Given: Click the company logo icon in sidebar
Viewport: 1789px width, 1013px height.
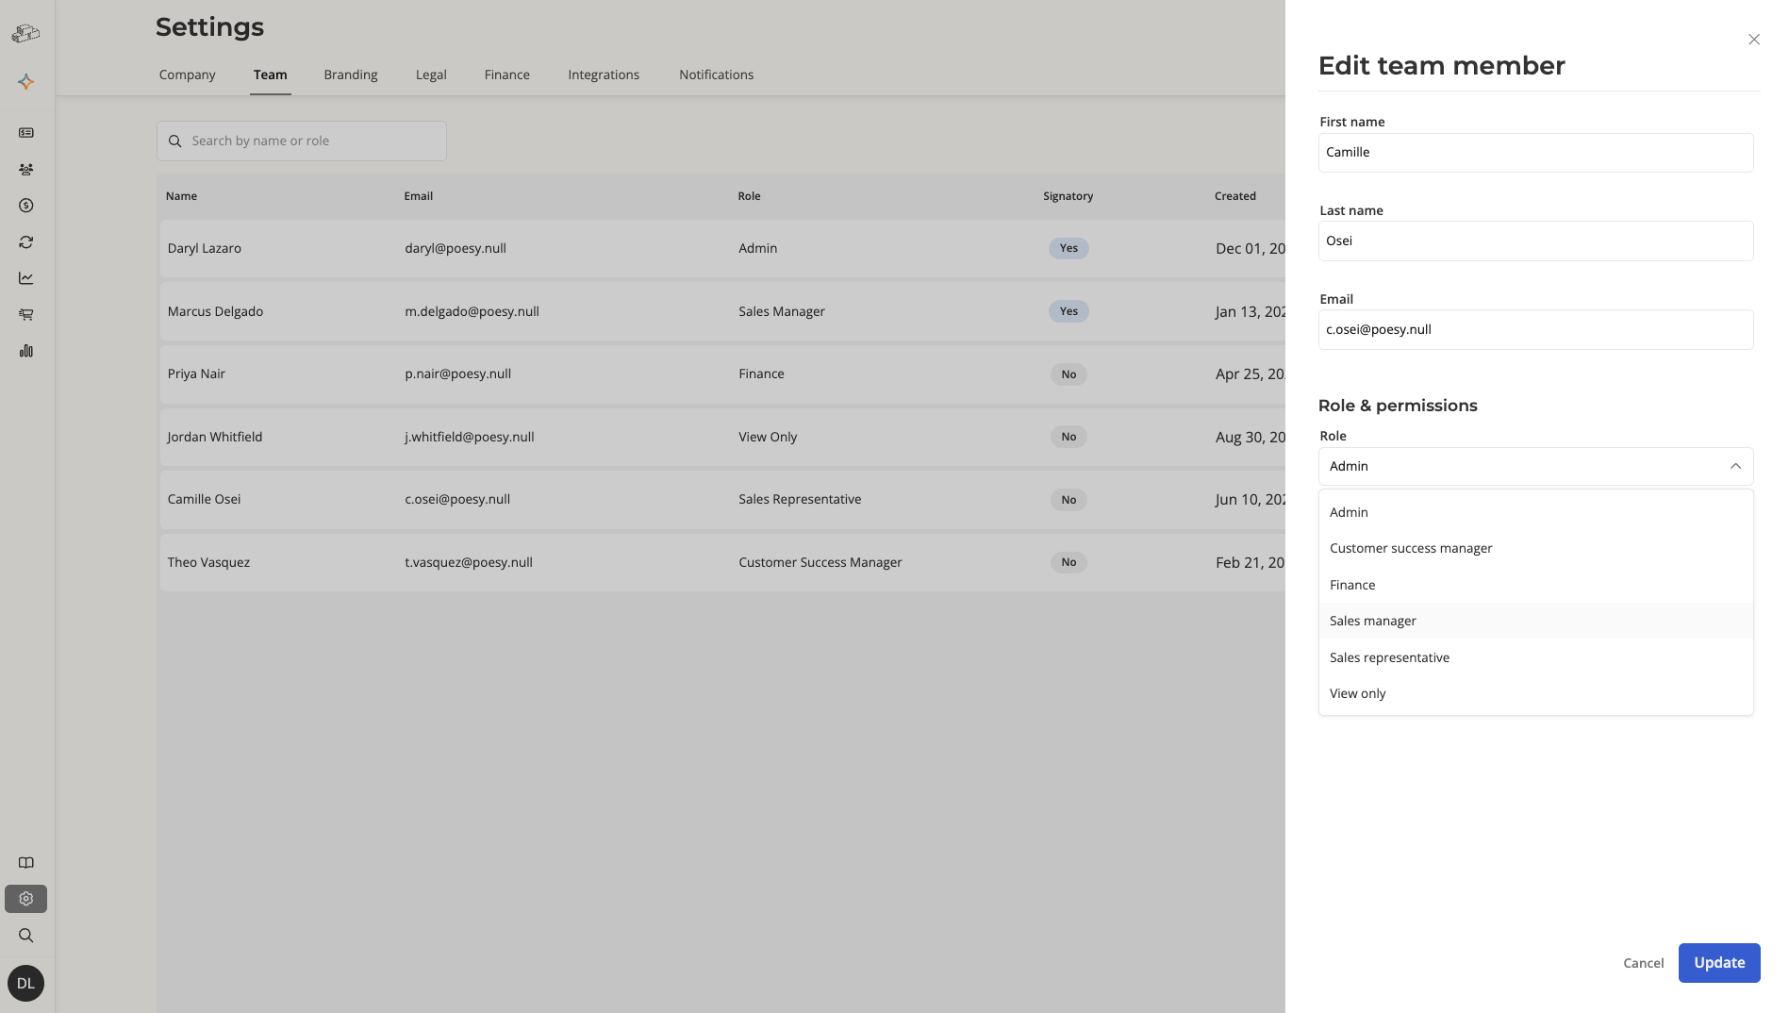Looking at the screenshot, I should pos(25,34).
